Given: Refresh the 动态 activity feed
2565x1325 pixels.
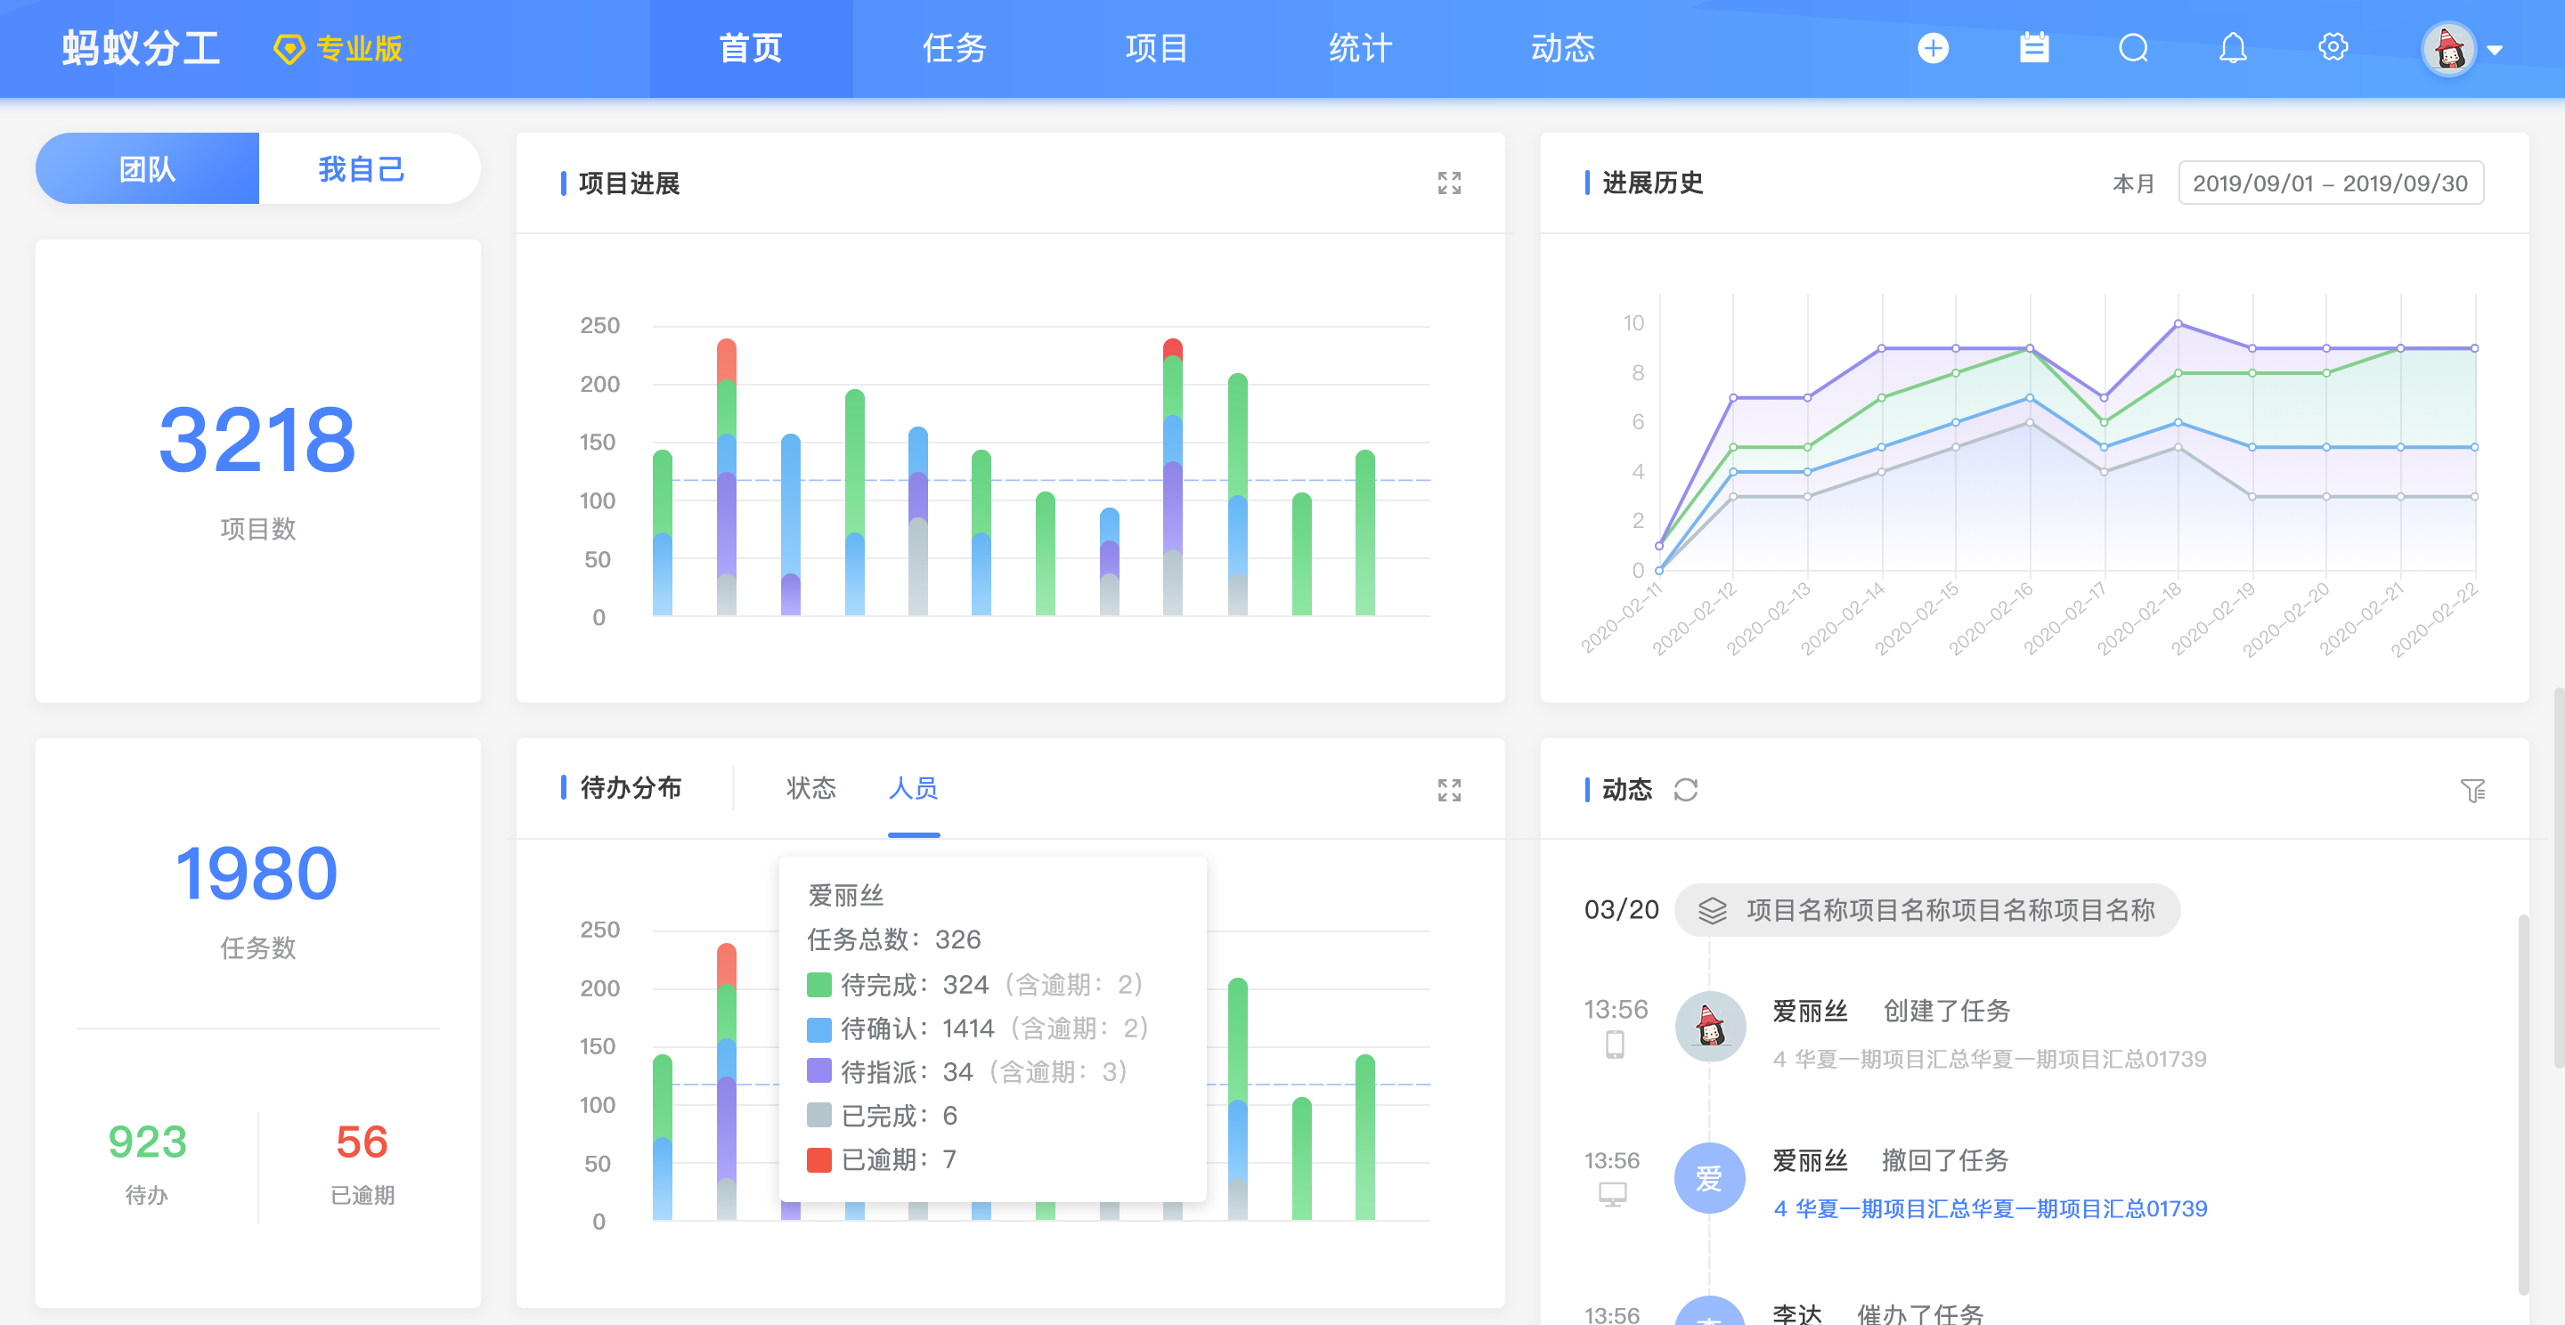Looking at the screenshot, I should [x=1685, y=790].
